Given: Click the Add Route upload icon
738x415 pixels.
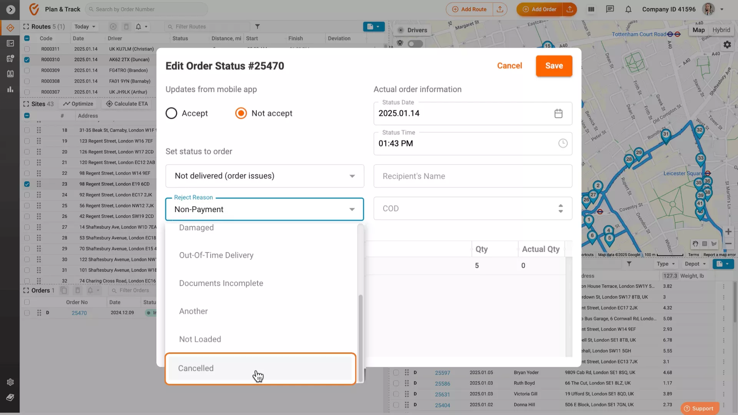Looking at the screenshot, I should pos(500,9).
